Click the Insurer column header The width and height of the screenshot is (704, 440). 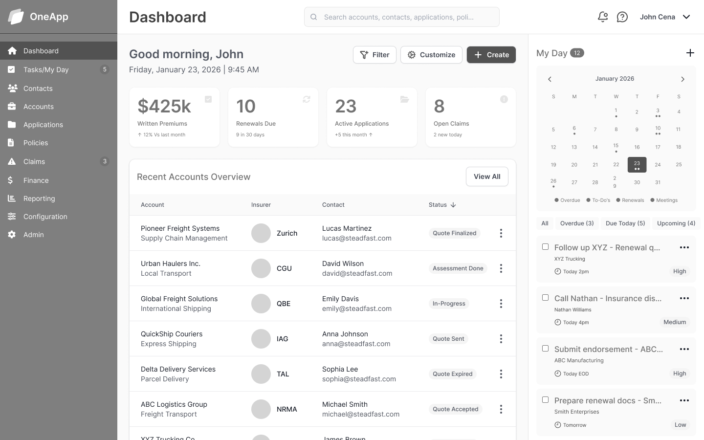point(261,205)
